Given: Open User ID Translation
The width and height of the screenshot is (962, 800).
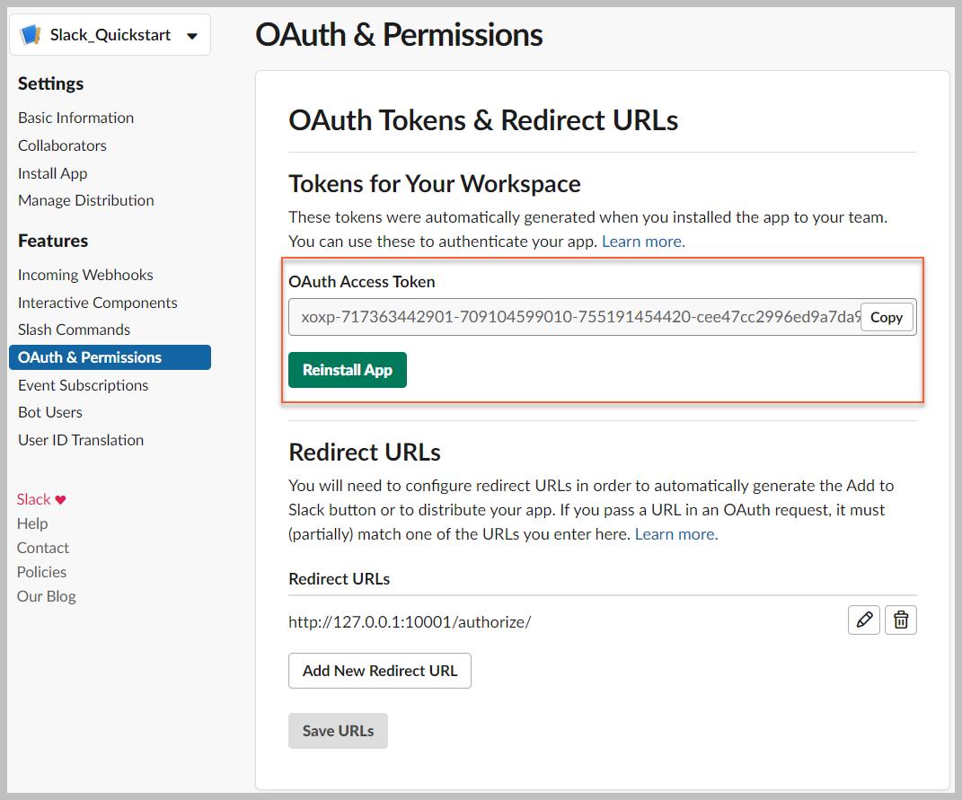Looking at the screenshot, I should pyautogui.click(x=81, y=440).
